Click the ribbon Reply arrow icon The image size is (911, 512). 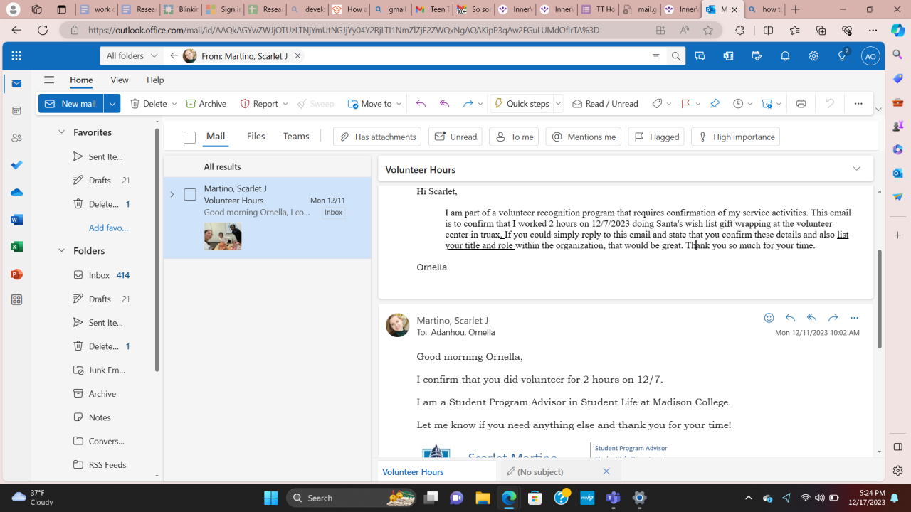coord(421,104)
